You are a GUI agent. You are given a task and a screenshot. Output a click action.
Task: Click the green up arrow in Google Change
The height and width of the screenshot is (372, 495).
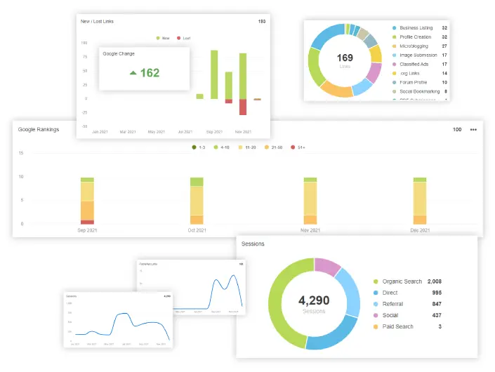coord(133,72)
